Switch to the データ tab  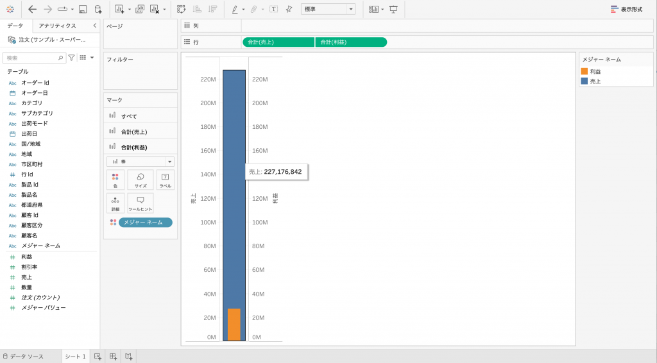(x=15, y=26)
